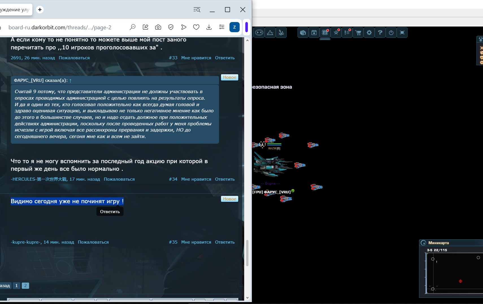The height and width of the screenshot is (304, 483).
Task: Click the quote arrow next to ФАРУС_[VRU] сказал(а)
Action: pyautogui.click(x=70, y=80)
